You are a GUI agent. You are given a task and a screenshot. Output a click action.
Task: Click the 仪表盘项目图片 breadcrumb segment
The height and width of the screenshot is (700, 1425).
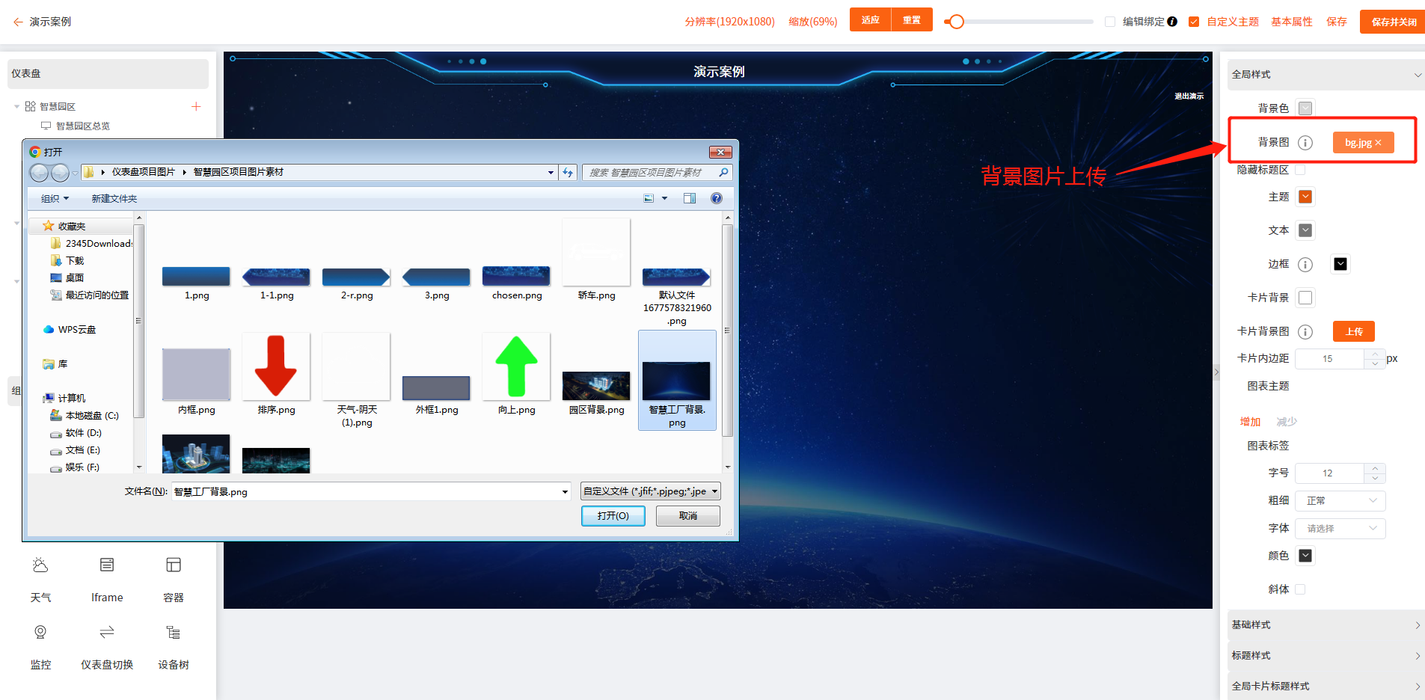[x=144, y=172]
